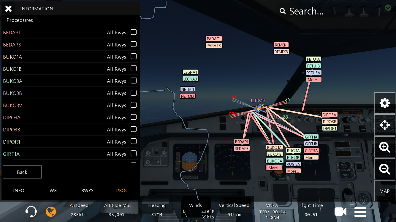Tap the Flight Time 00:51 readout
The image size is (396, 222).
[311, 210]
